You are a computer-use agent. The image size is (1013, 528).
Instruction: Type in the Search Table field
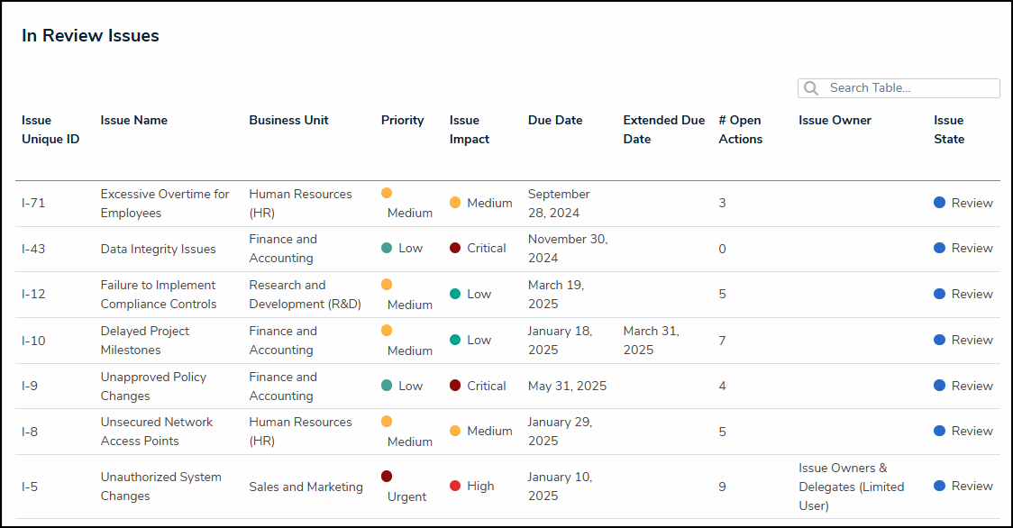coord(908,88)
